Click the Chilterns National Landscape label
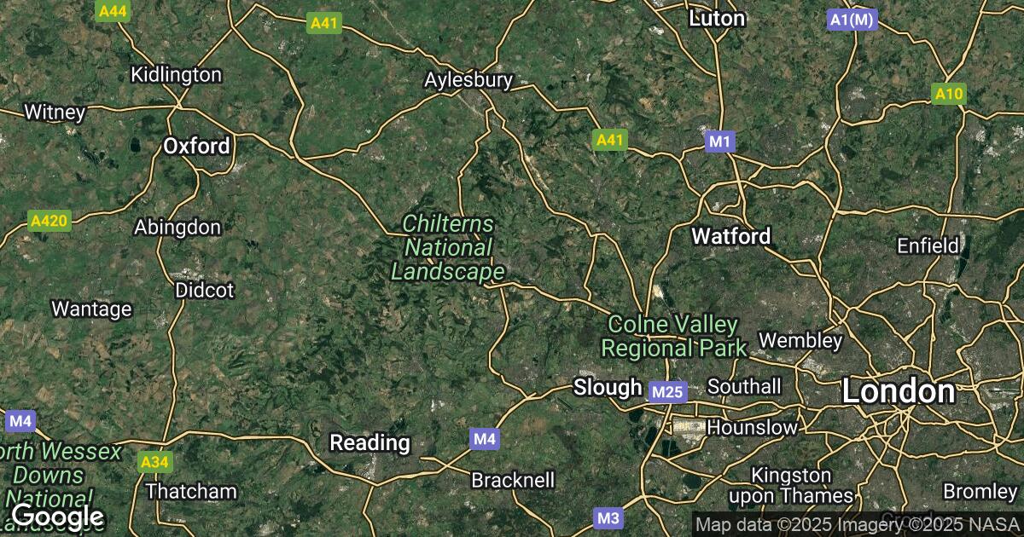Screen dimensions: 1024x537 click(447, 247)
